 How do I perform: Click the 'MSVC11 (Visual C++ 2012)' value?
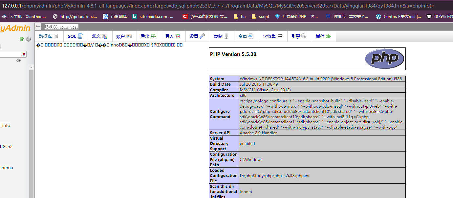[265, 90]
